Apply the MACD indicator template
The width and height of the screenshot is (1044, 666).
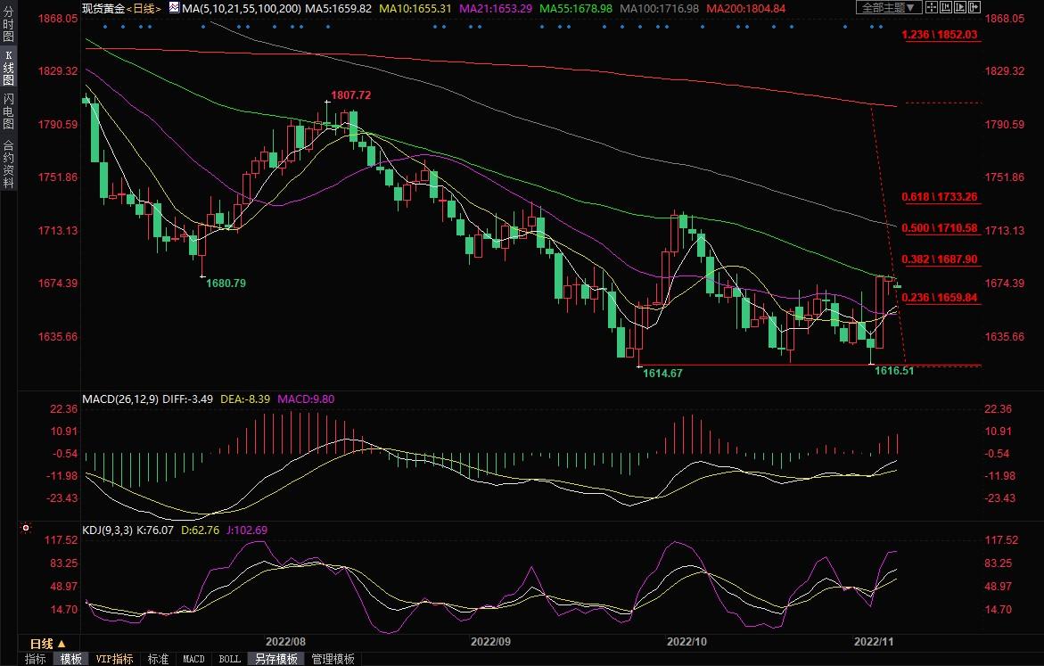pos(193,659)
